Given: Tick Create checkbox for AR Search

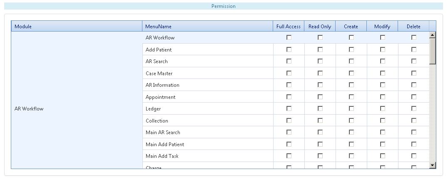Looking at the screenshot, I should click(x=351, y=61).
